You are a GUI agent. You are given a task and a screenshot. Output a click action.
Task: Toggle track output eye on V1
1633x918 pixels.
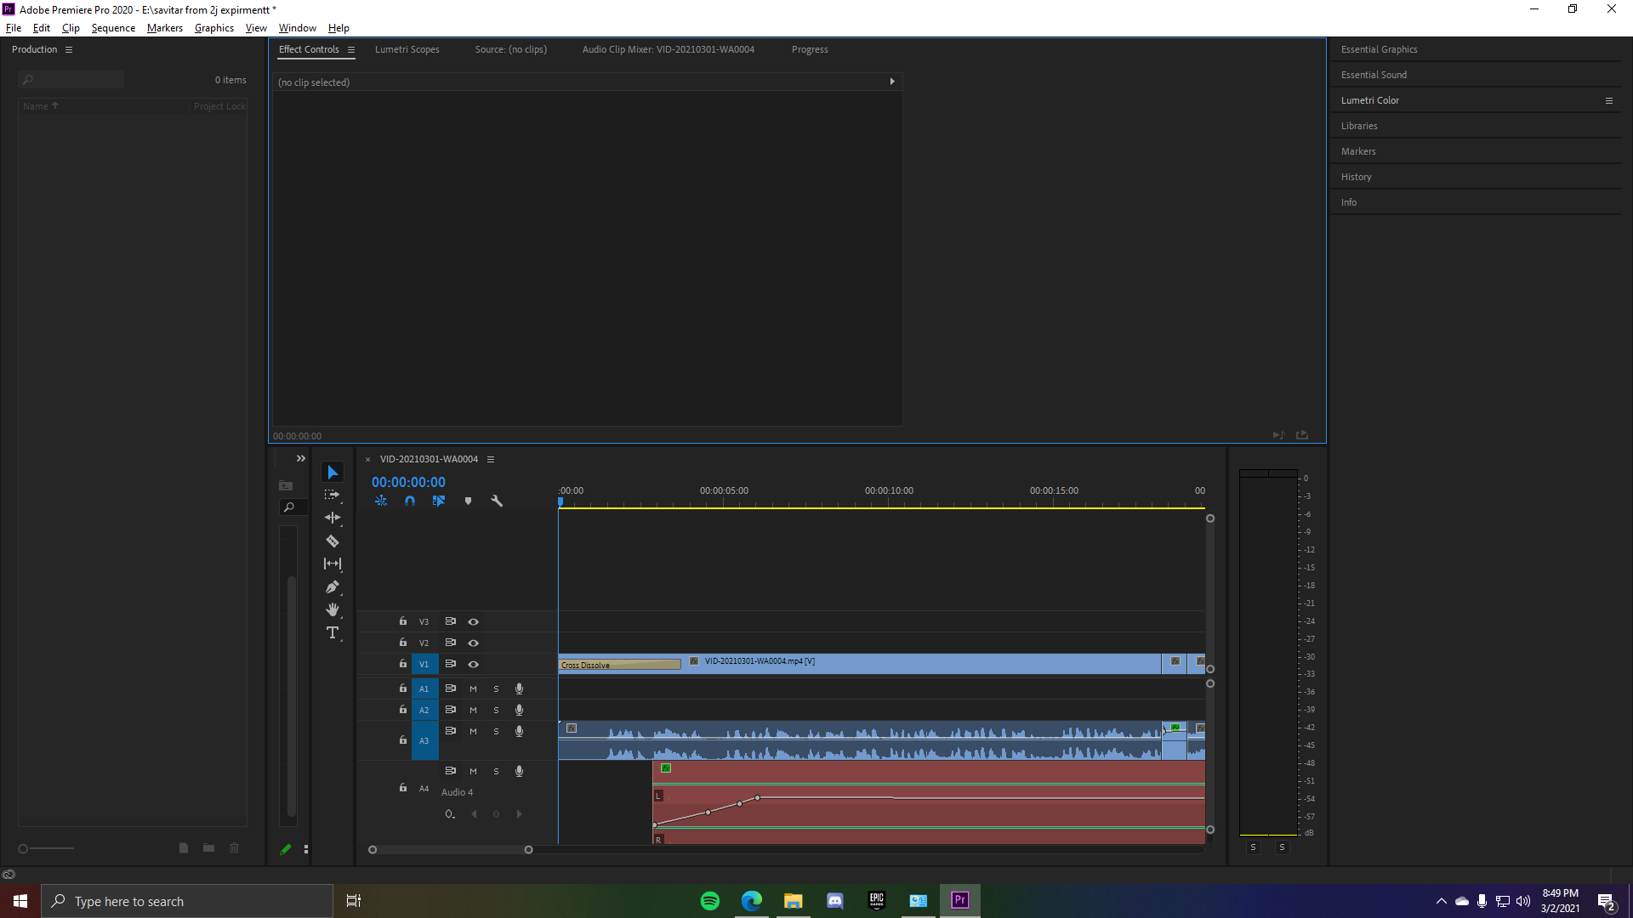click(473, 664)
